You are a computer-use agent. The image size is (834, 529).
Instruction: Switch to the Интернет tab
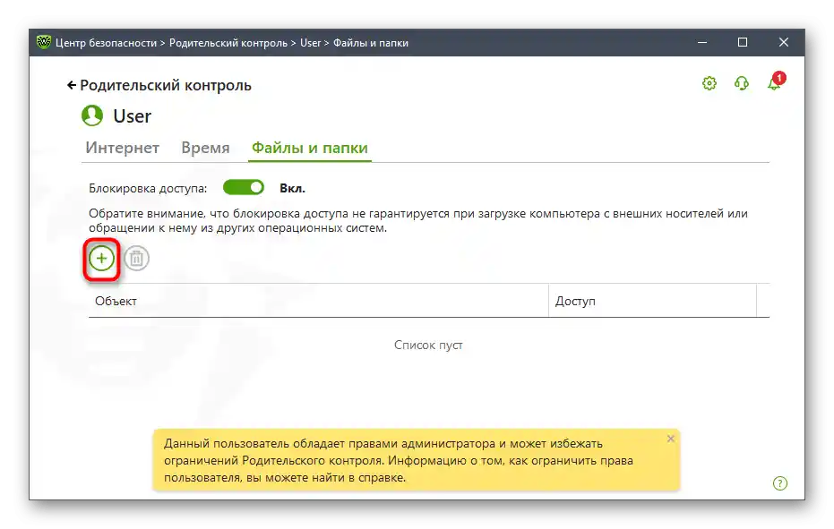click(123, 148)
